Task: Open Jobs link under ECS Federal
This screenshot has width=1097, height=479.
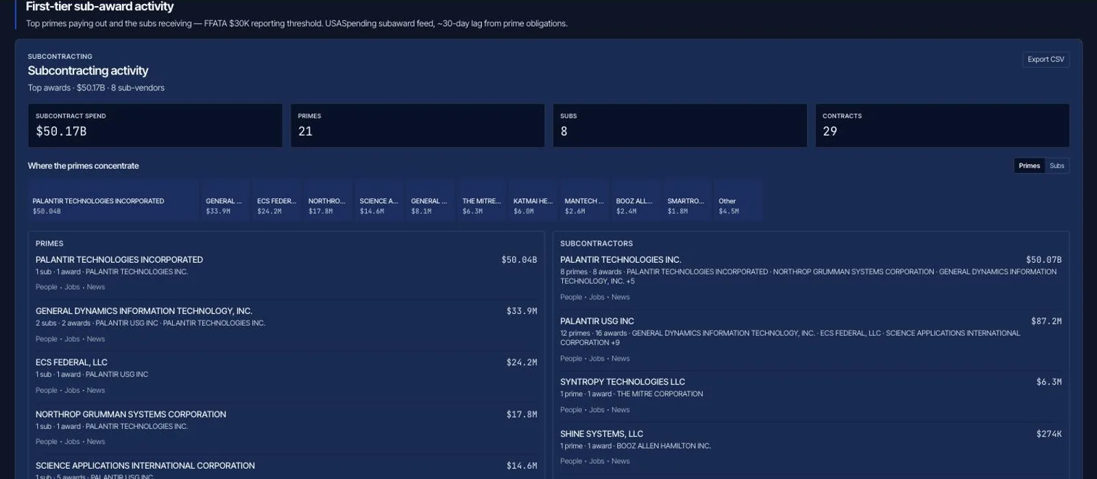Action: click(x=72, y=391)
